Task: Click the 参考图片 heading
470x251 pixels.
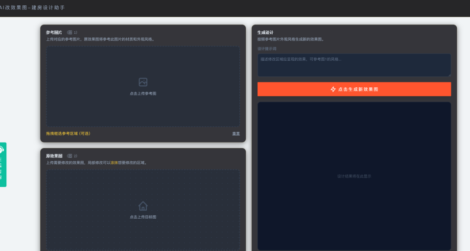Action: (54, 32)
